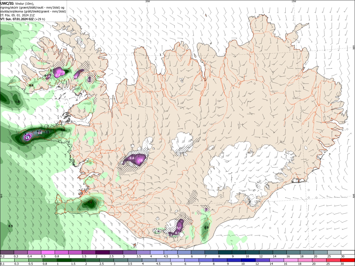Click the 1.0 precipitation value off the west coast
The height and width of the screenshot is (266, 355).
click(17, 102)
